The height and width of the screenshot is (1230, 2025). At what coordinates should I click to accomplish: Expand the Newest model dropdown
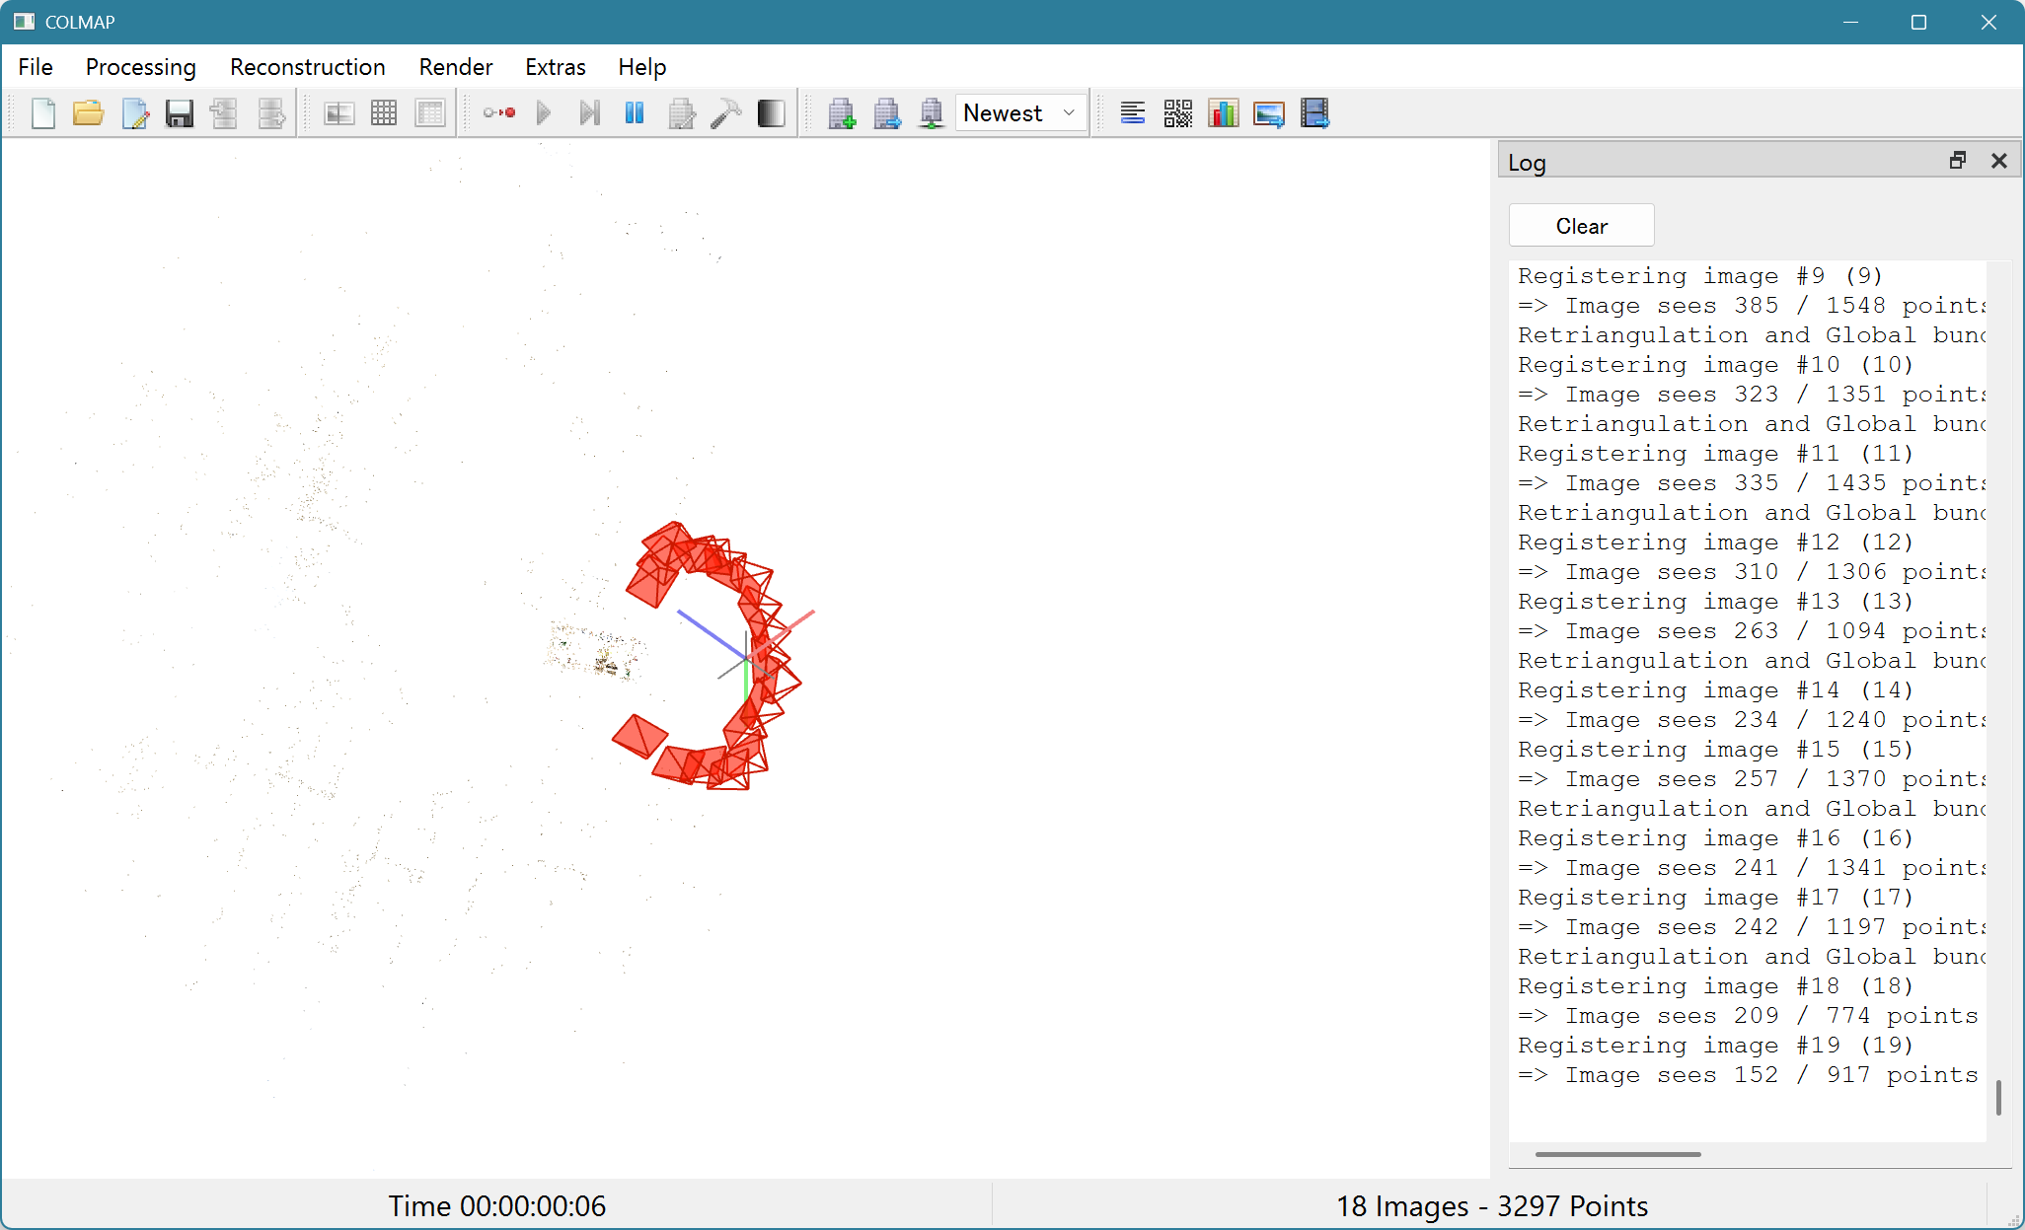(1019, 113)
